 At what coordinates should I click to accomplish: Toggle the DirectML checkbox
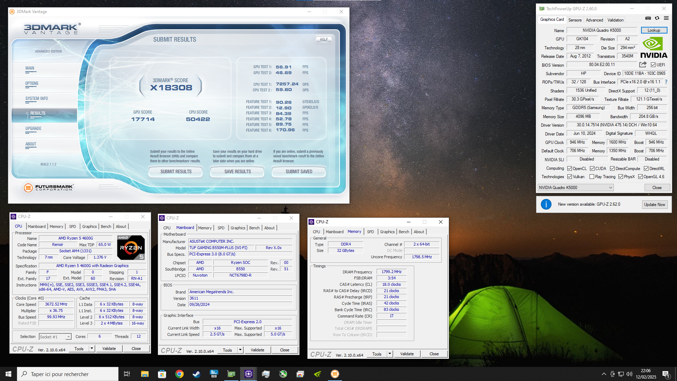pos(646,169)
